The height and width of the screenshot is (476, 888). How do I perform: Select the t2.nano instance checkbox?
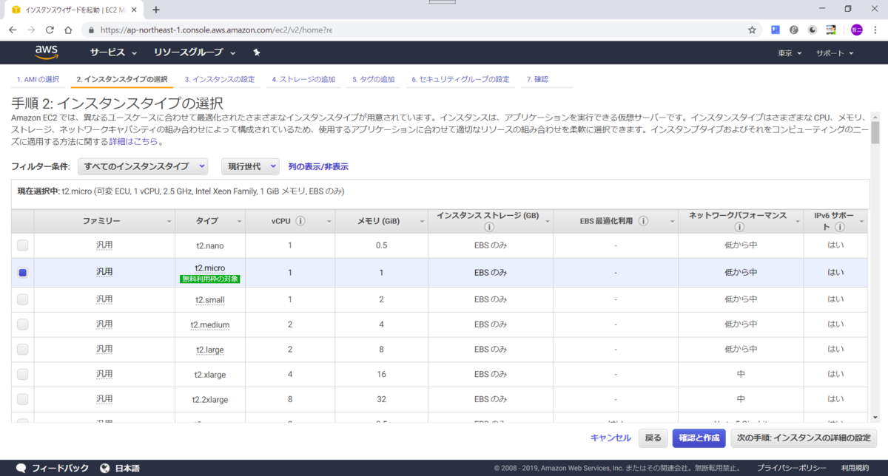tap(22, 245)
